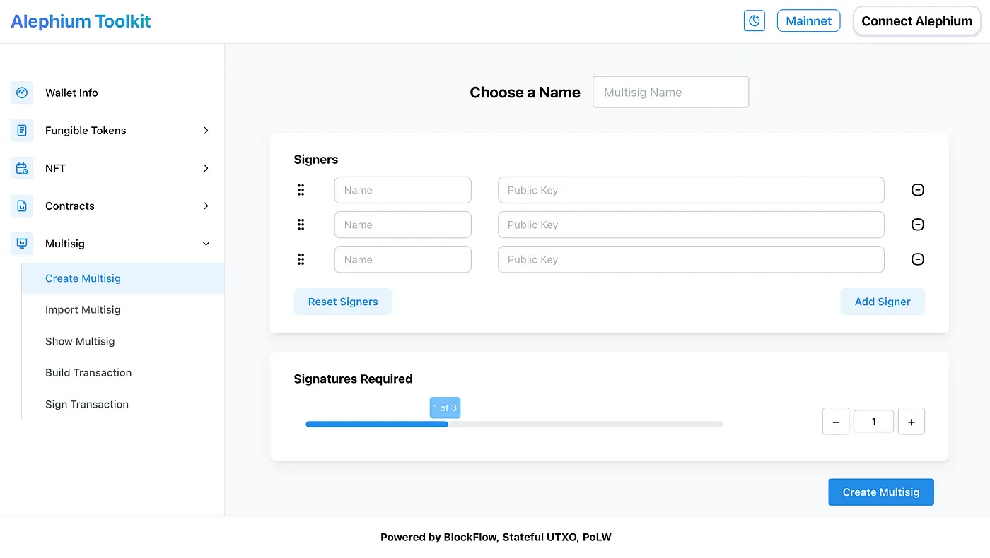
Task: Collapse the Multisig submenu chevron
Action: click(x=206, y=244)
